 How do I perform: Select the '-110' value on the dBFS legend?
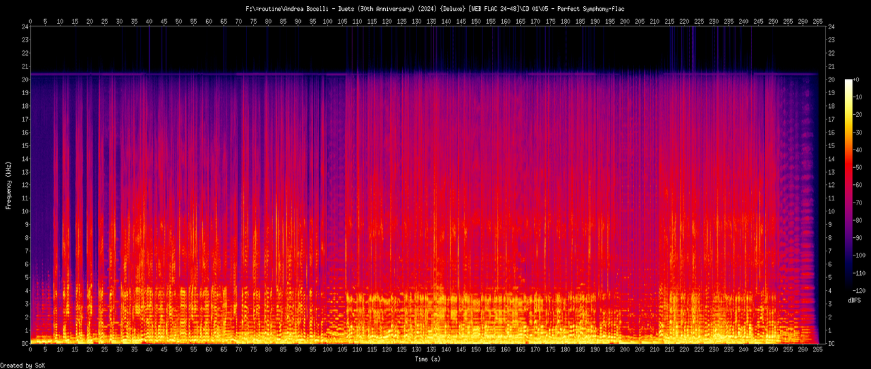[861, 273]
